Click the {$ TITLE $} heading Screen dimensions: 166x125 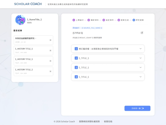pyautogui.click(x=78, y=33)
